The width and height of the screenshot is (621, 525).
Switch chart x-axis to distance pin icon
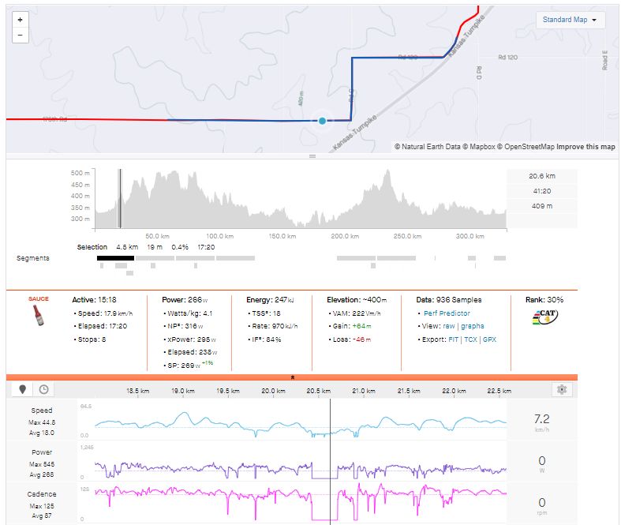point(23,389)
